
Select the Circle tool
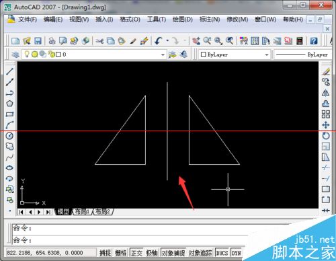coord(9,136)
